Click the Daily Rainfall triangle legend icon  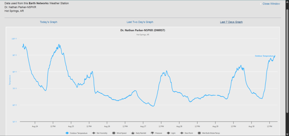[x=132, y=133]
